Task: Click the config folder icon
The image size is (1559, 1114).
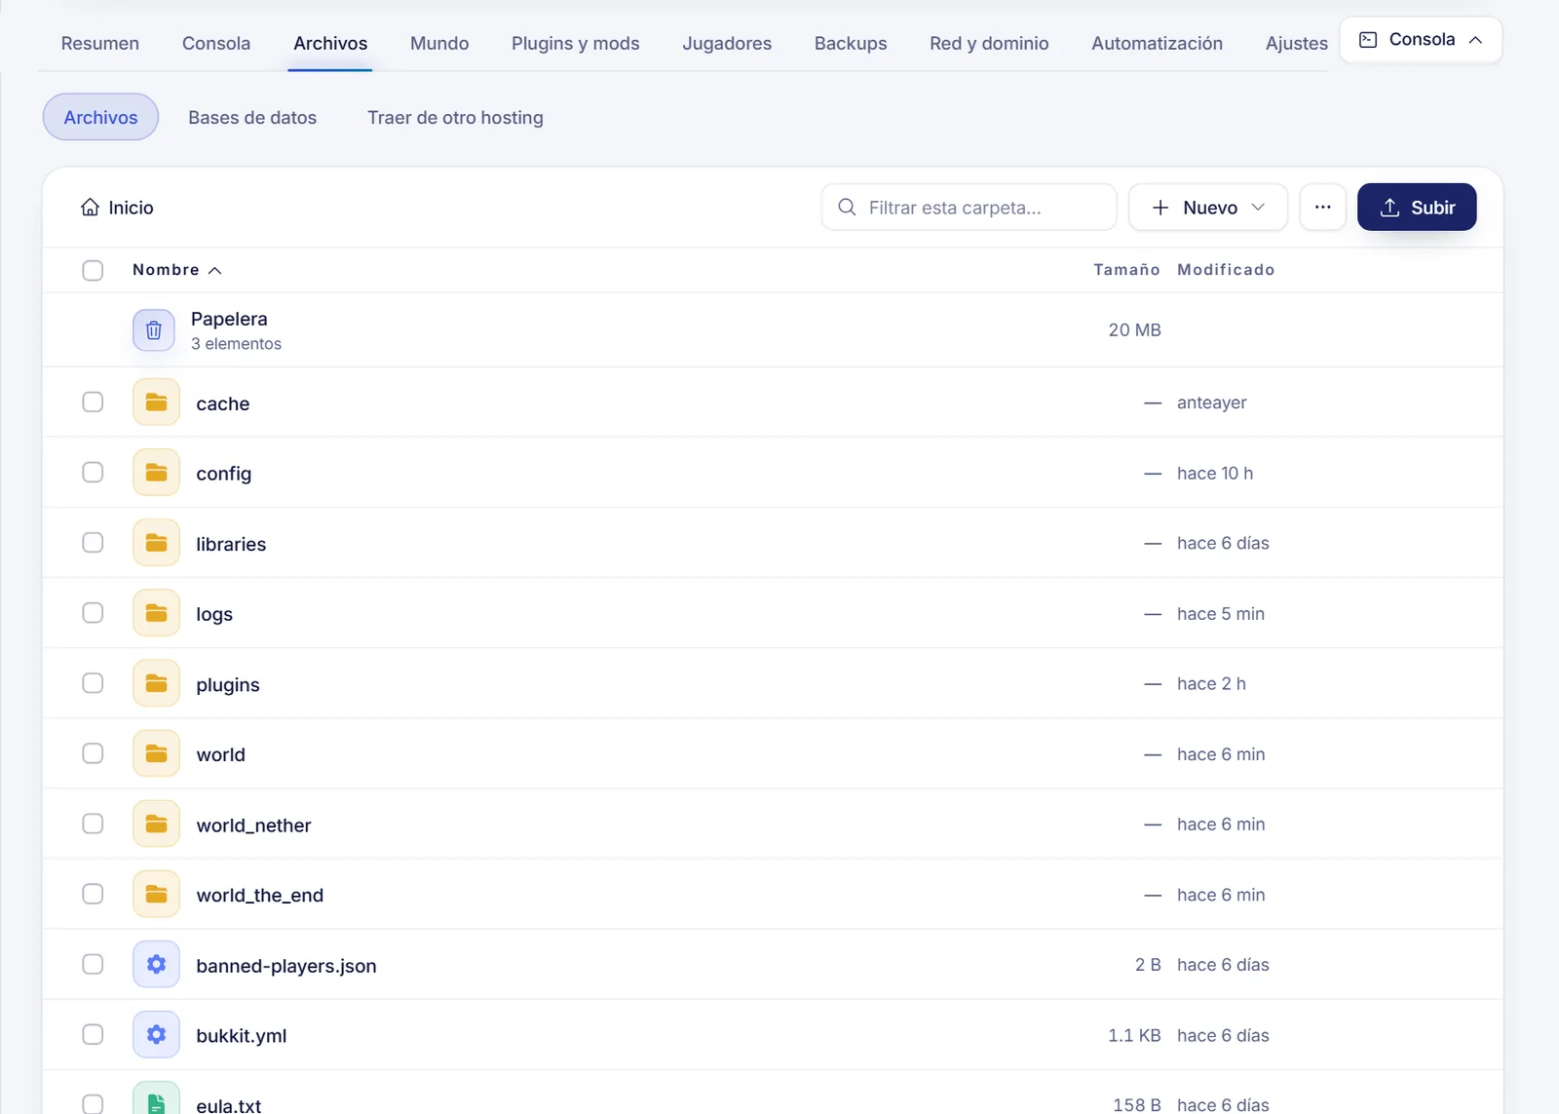Action: [156, 473]
